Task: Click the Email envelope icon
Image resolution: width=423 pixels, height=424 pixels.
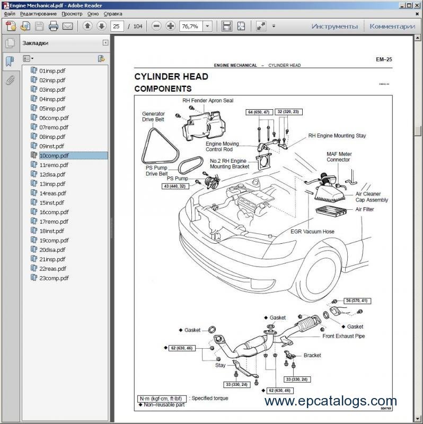Action: click(x=67, y=26)
